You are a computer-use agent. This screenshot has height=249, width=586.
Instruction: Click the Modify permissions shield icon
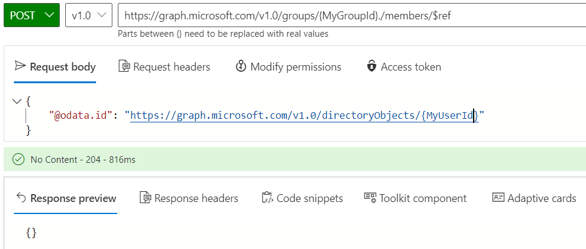coord(241,66)
